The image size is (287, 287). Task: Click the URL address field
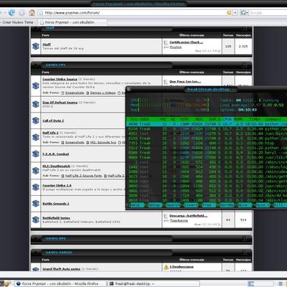(135, 13)
